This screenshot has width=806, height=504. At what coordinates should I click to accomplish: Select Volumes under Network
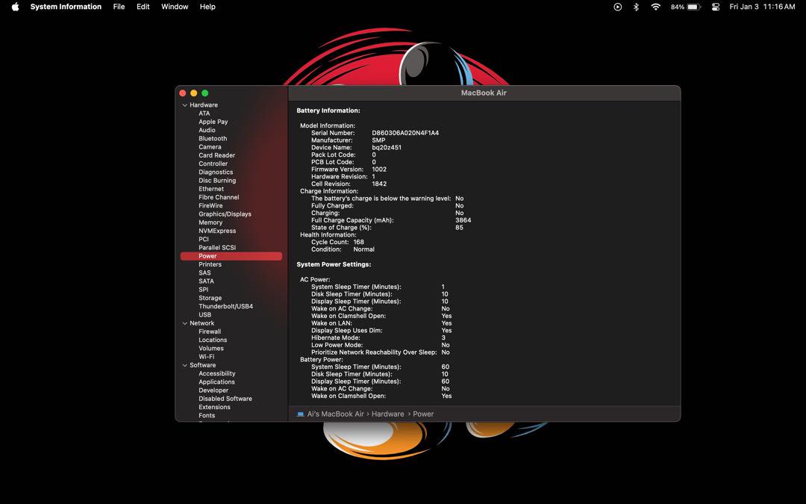pyautogui.click(x=211, y=349)
